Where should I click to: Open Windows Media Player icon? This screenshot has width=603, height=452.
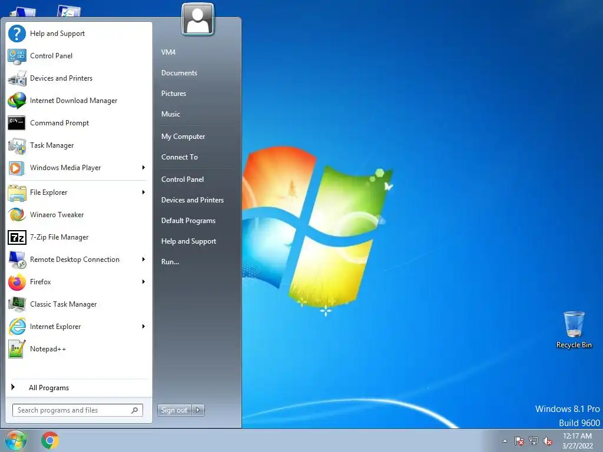(x=17, y=168)
